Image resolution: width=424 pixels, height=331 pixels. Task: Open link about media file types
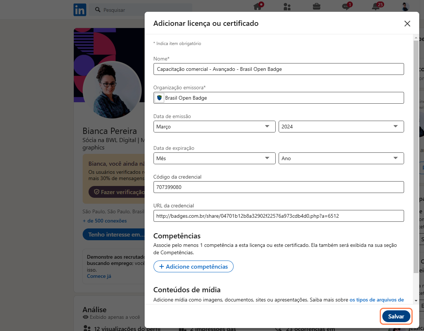pyautogui.click(x=376, y=300)
